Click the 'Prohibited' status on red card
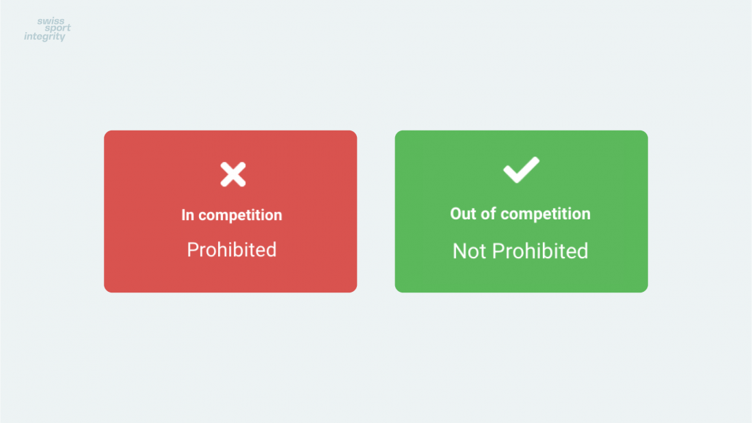752x423 pixels. pos(232,249)
